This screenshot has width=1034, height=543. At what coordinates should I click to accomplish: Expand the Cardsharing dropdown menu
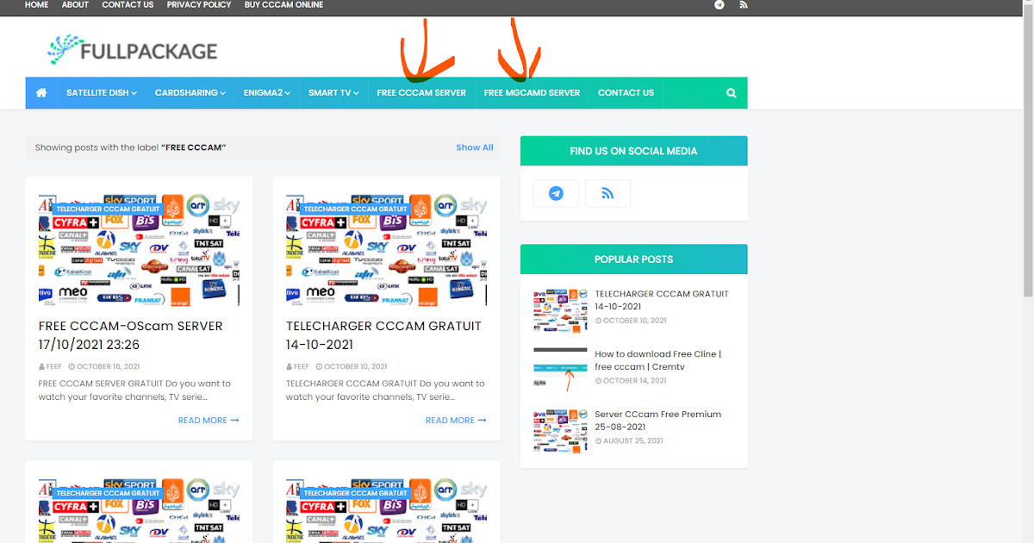tap(190, 93)
